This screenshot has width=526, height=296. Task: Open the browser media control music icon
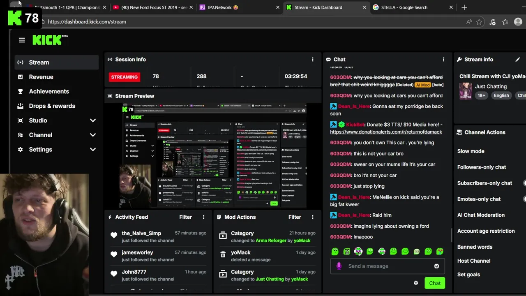coord(492,22)
